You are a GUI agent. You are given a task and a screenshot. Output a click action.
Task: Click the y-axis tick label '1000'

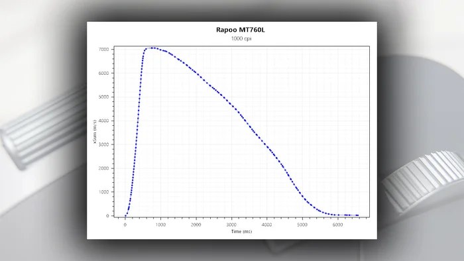(x=103, y=192)
